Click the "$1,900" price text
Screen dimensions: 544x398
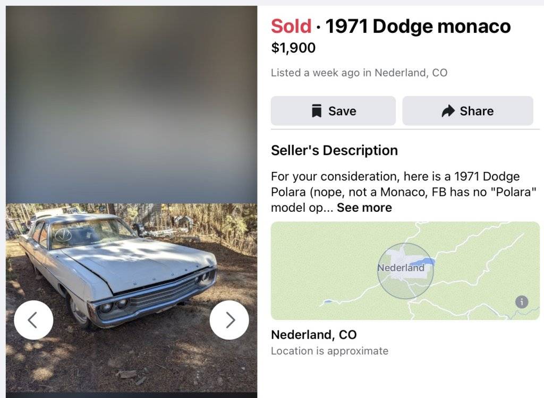(x=293, y=48)
